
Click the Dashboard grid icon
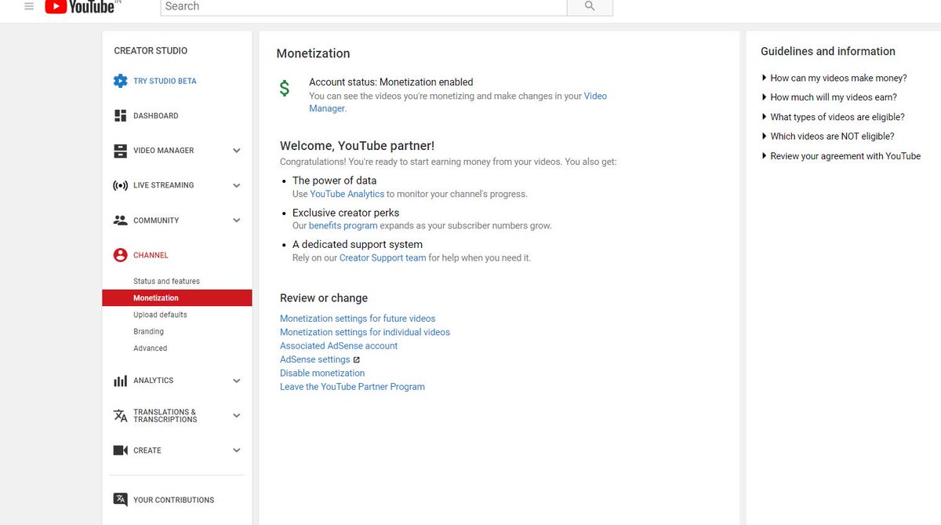tap(120, 115)
